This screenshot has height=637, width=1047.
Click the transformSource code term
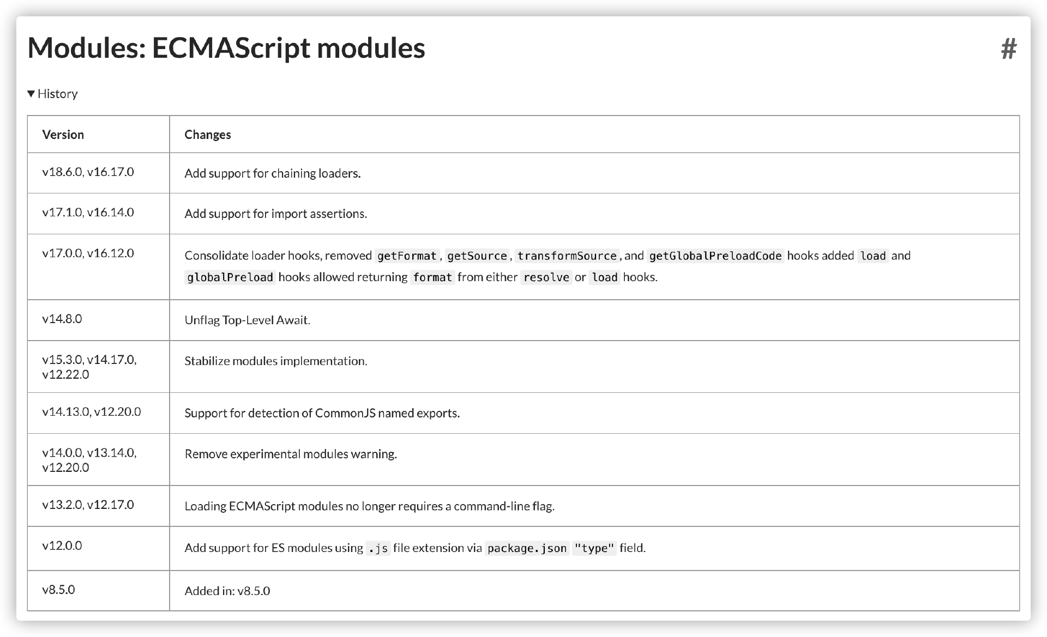tap(567, 256)
